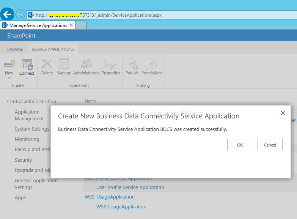Open Monitoring in the left navigation
This screenshot has width=297, height=219.
click(x=27, y=139)
